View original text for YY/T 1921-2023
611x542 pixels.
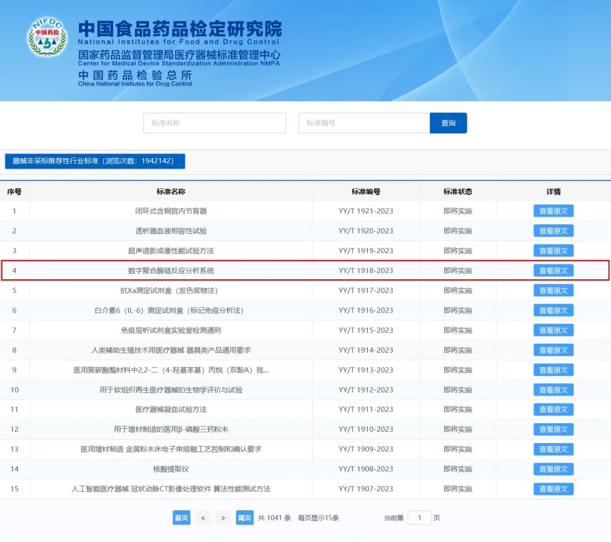point(553,211)
